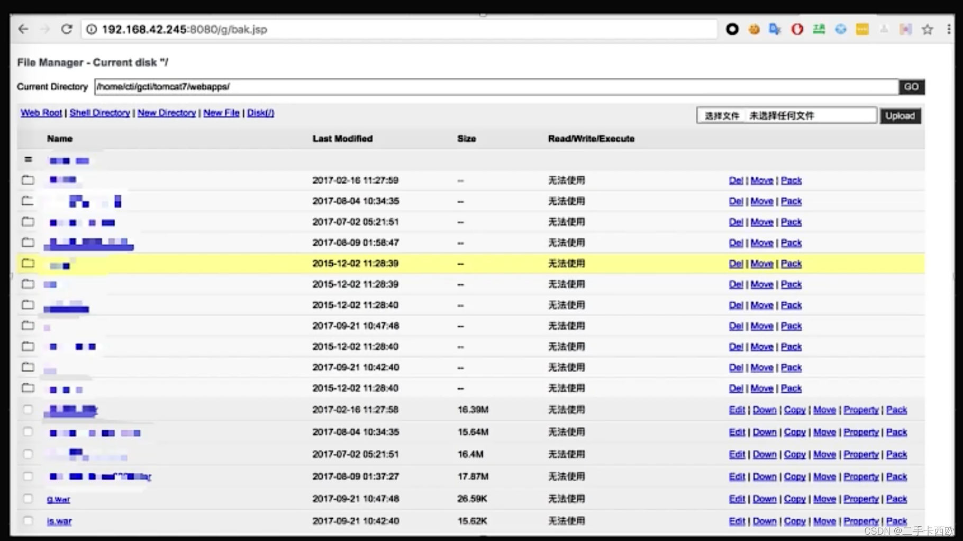Tick the checkbox next to js.war
Viewport: 963px width, 541px height.
pos(28,521)
